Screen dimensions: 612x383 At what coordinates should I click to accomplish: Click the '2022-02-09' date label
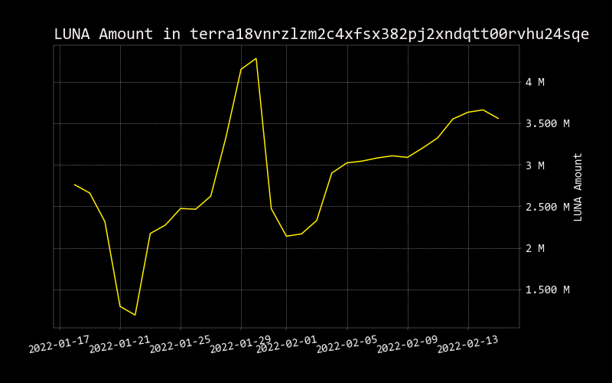point(407,344)
